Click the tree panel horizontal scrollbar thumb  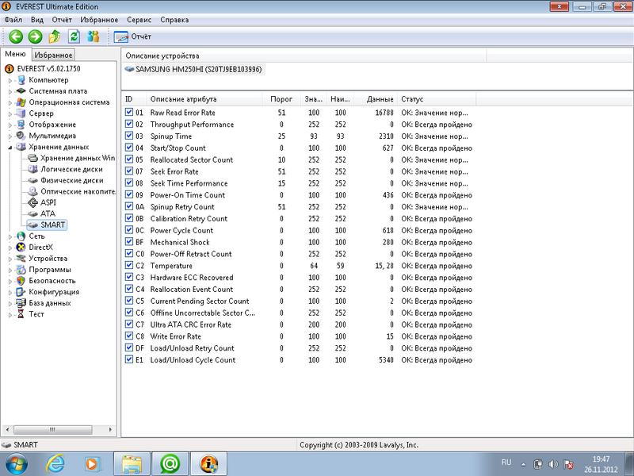pyautogui.click(x=52, y=429)
